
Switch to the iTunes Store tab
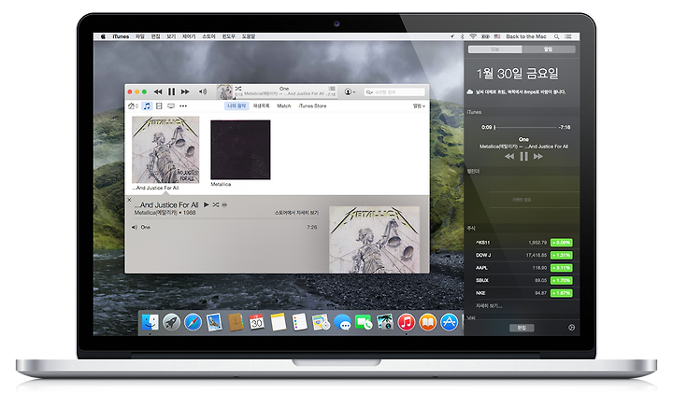point(312,105)
